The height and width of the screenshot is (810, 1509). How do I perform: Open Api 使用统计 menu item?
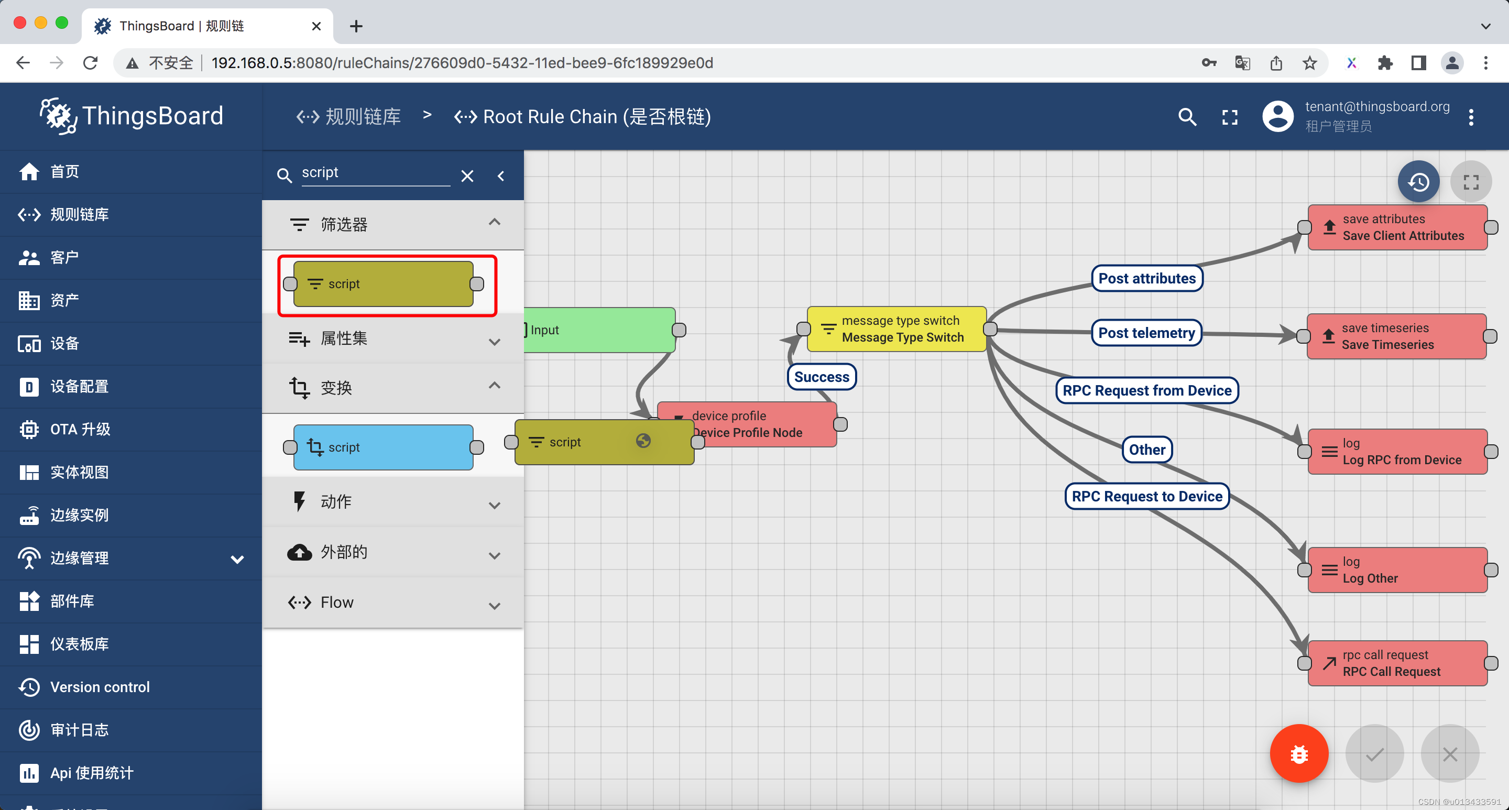130,773
